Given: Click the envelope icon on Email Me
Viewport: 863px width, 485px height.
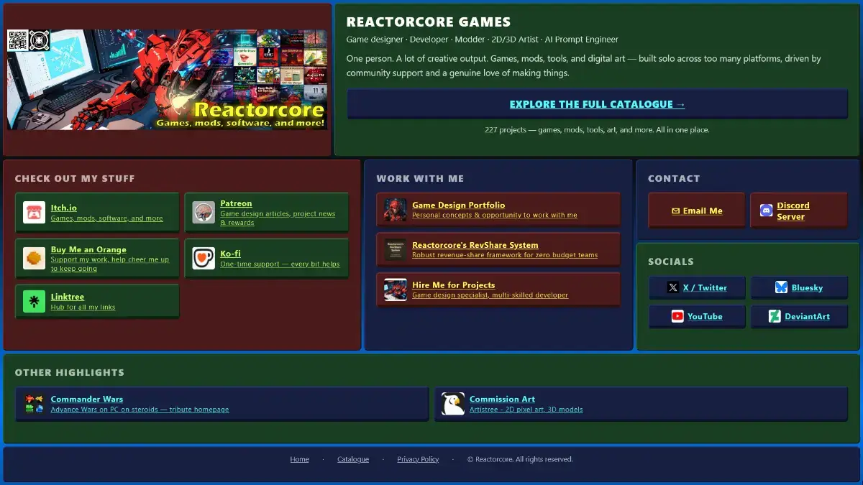Looking at the screenshot, I should pos(675,211).
